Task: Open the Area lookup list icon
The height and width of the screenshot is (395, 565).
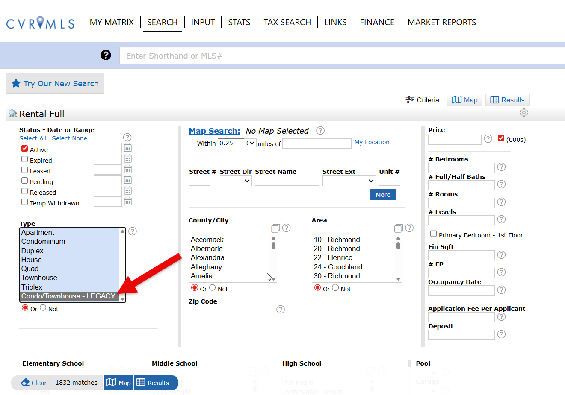Action: coord(399,228)
